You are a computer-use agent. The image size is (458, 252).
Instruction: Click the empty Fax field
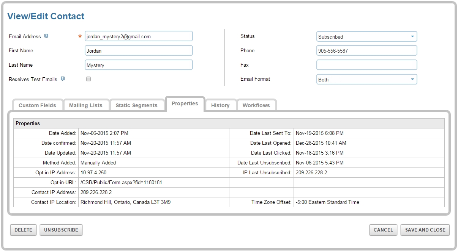pos(366,65)
